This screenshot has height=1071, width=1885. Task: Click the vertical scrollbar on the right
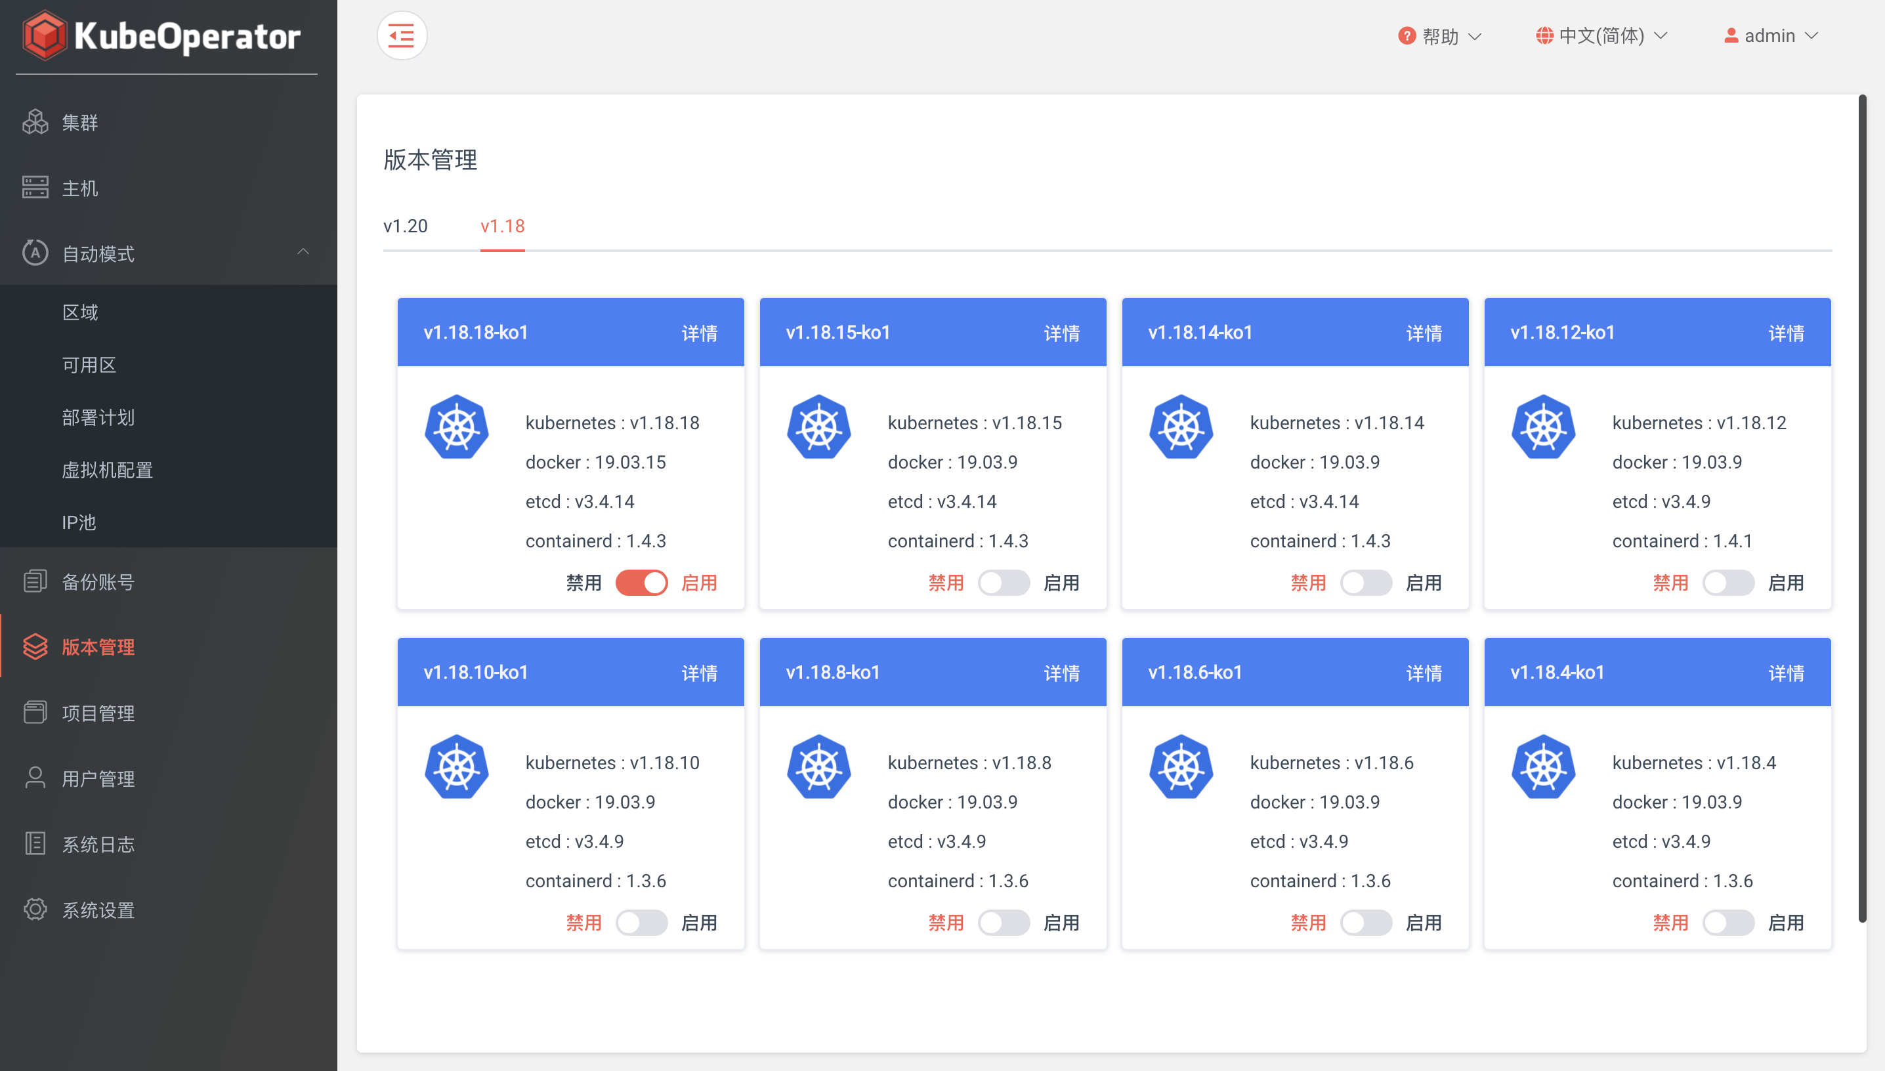pos(1861,507)
